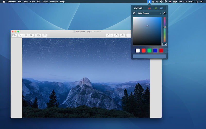Click the Rotate image toolbar icon
The image size is (206, 129).
pyautogui.click(x=116, y=35)
